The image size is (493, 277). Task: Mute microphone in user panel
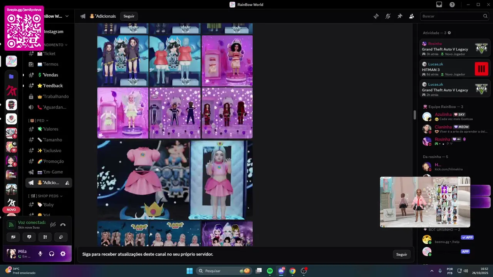point(40,254)
